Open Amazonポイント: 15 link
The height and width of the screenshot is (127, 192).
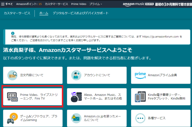29,4
